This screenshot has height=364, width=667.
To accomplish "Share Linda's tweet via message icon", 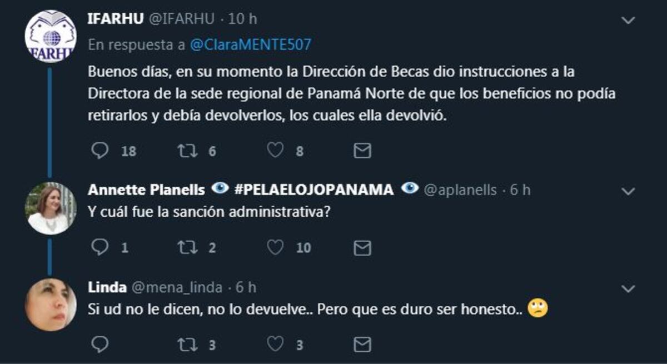I will (x=361, y=343).
